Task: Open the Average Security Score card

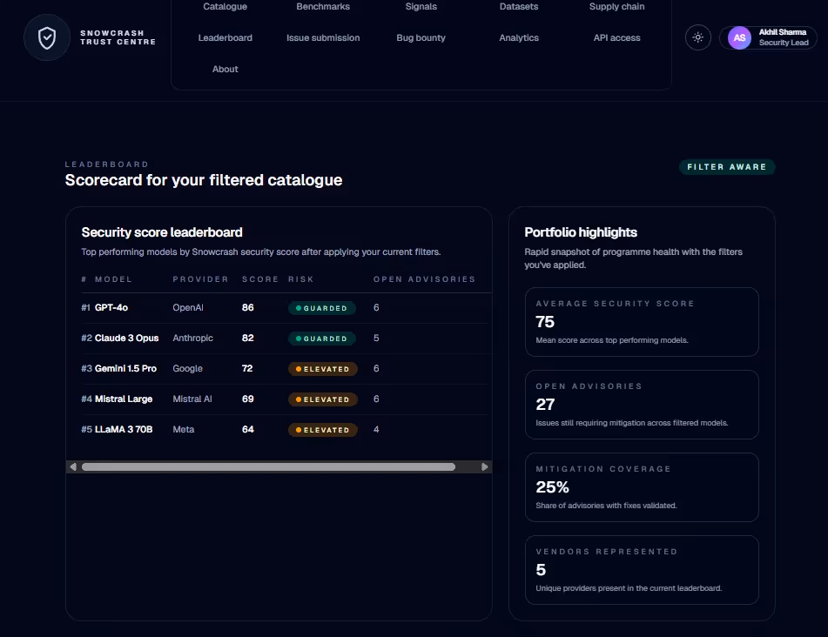Action: coord(642,322)
